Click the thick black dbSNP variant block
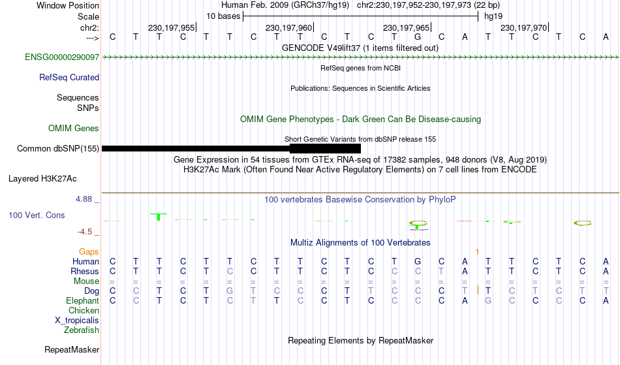This screenshot has height=365, width=620. click(325, 149)
